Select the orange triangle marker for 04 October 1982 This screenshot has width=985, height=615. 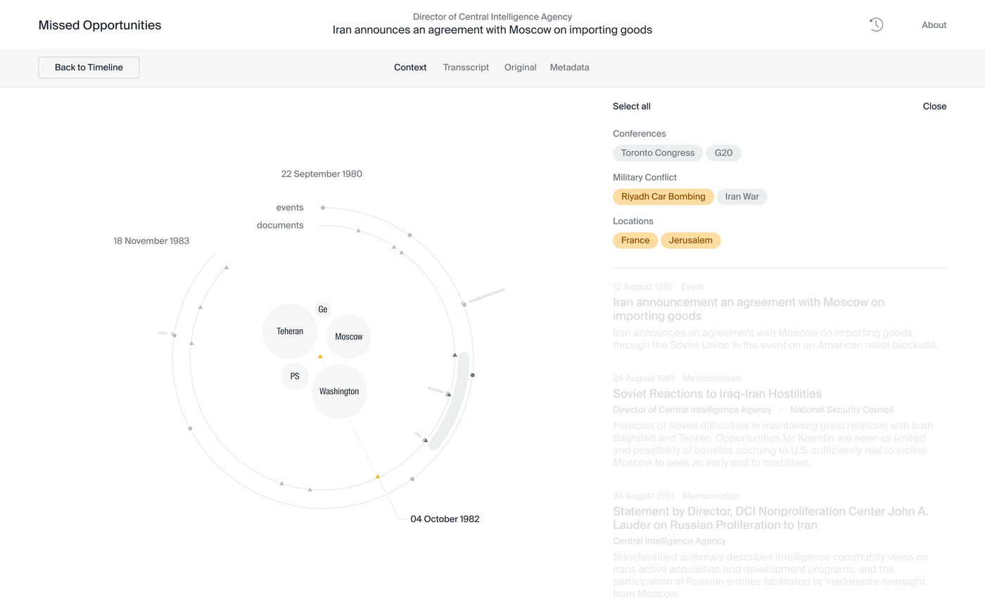(378, 477)
